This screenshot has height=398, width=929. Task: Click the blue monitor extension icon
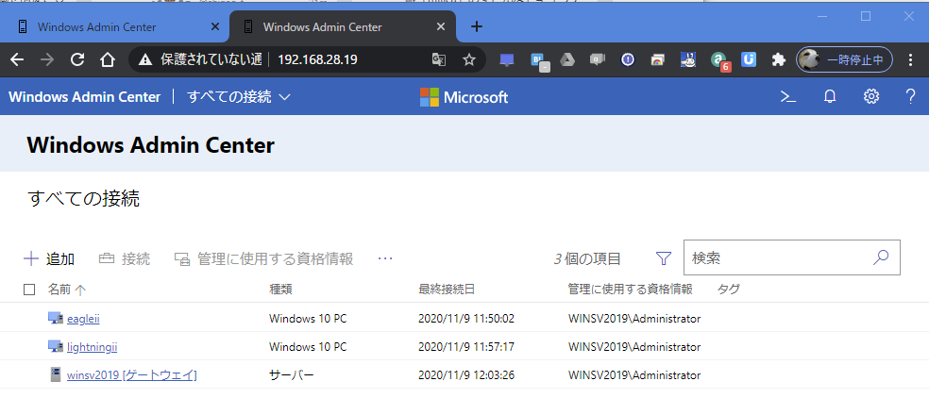point(507,59)
